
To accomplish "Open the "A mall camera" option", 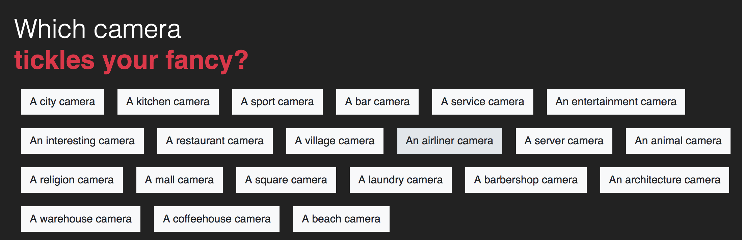I will point(179,180).
